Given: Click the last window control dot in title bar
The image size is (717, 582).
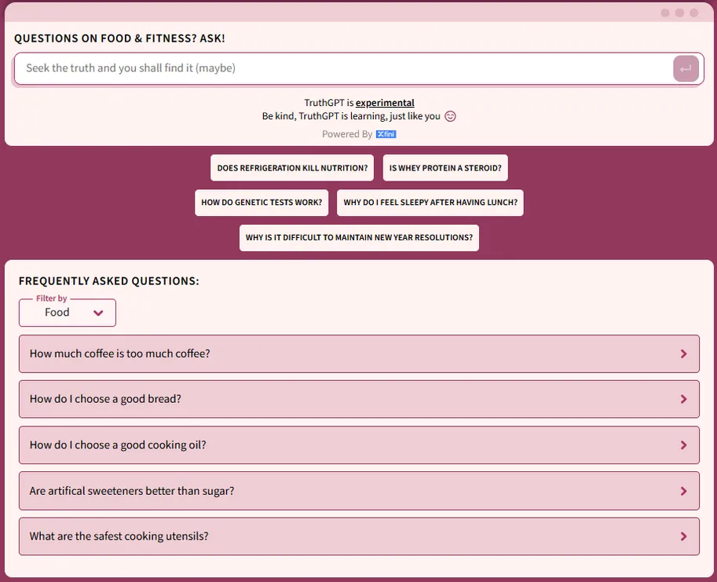Looking at the screenshot, I should click(x=693, y=13).
